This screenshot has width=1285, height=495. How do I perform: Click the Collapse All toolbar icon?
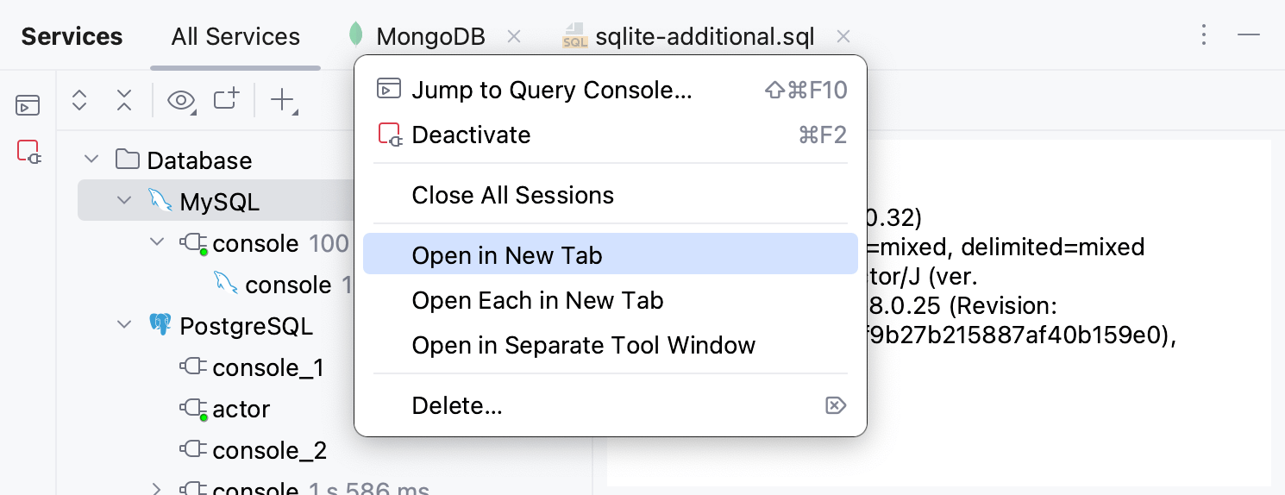click(x=124, y=100)
